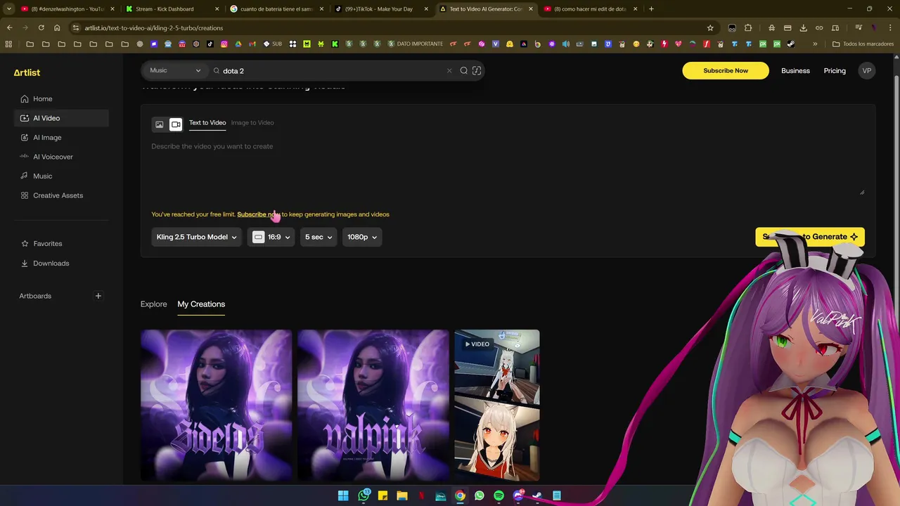Open the Windows Start menu
900x506 pixels.
(x=344, y=495)
